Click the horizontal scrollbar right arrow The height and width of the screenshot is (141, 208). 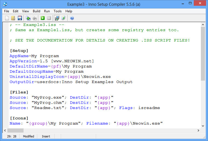pos(198,130)
